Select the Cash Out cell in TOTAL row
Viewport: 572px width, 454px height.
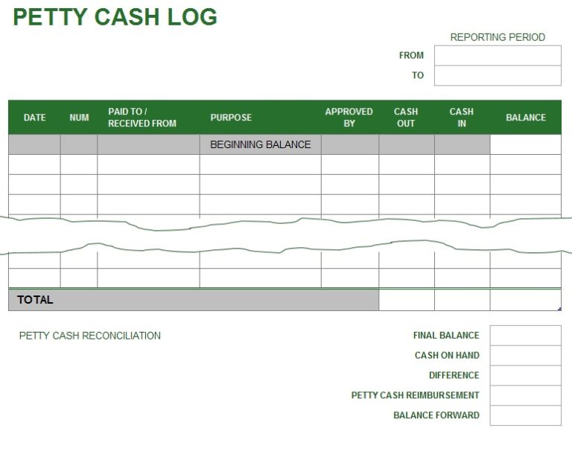[406, 300]
